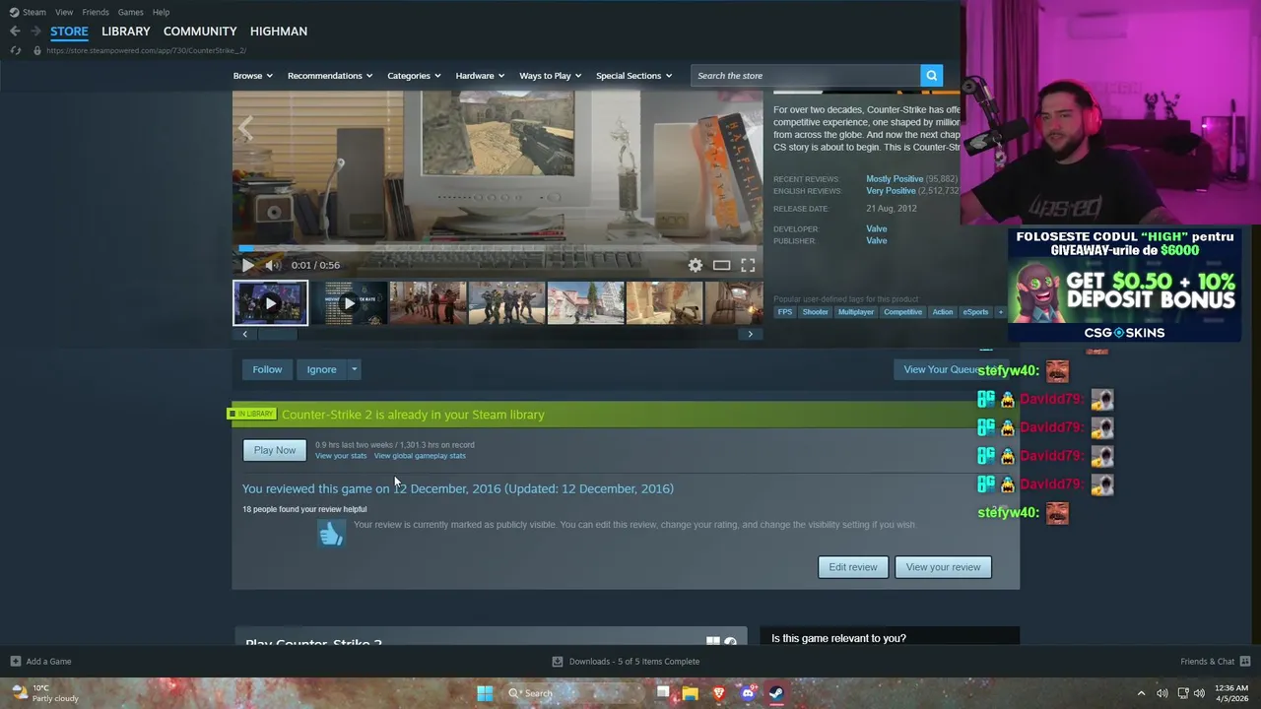The image size is (1261, 709).
Task: Switch to the COMMUNITY tab
Action: [x=200, y=31]
